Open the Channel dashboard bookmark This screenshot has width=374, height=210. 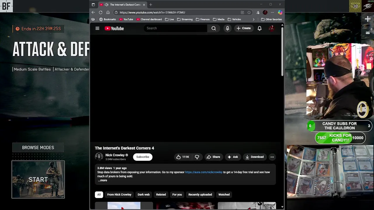coord(149,19)
